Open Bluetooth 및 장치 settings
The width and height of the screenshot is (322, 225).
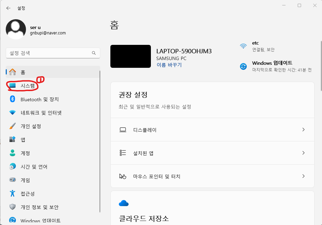(53, 99)
